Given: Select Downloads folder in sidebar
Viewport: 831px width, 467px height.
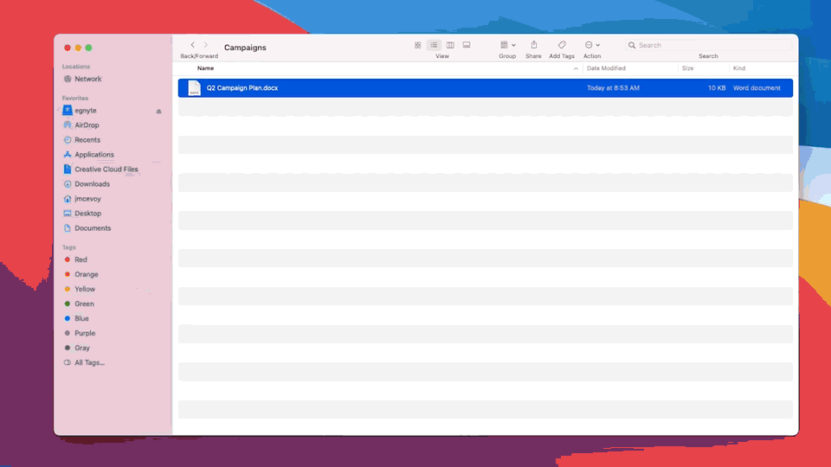Looking at the screenshot, I should tap(92, 184).
